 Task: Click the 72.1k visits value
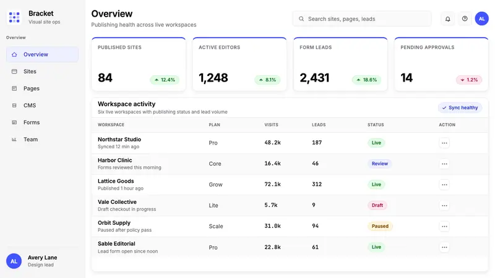[x=272, y=184]
